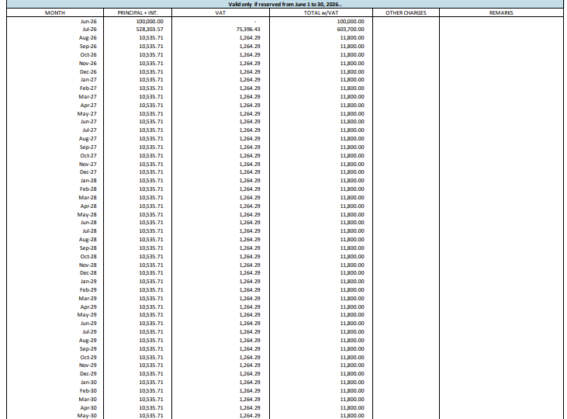This screenshot has width=567, height=419.
Task: Click the 1,264.29 VAT in the Sep-26 row
Action: (250, 47)
